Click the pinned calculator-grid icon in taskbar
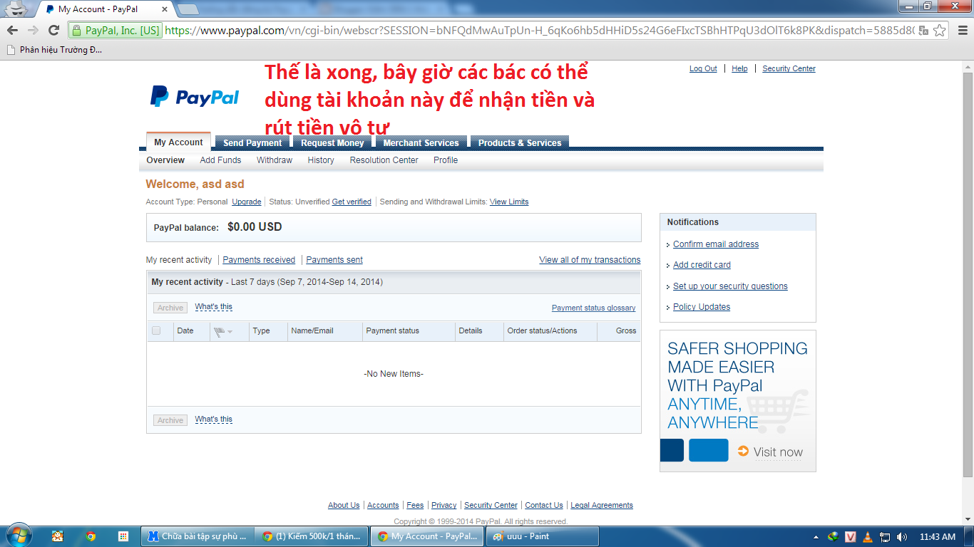 tap(123, 536)
